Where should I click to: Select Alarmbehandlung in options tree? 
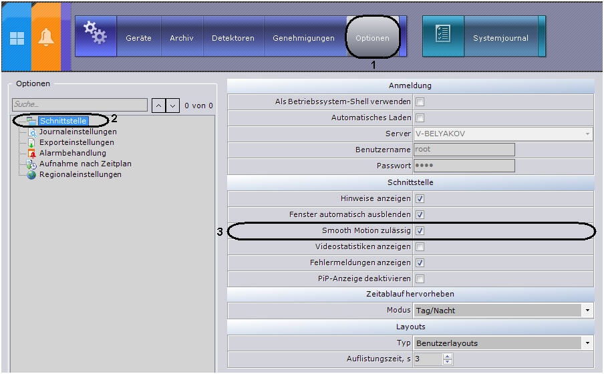click(x=72, y=154)
